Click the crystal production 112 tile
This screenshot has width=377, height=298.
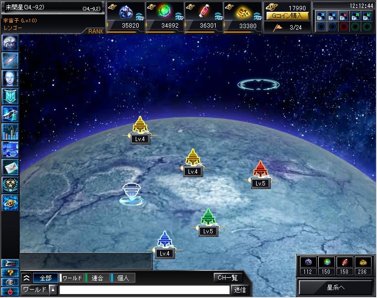click(308, 266)
